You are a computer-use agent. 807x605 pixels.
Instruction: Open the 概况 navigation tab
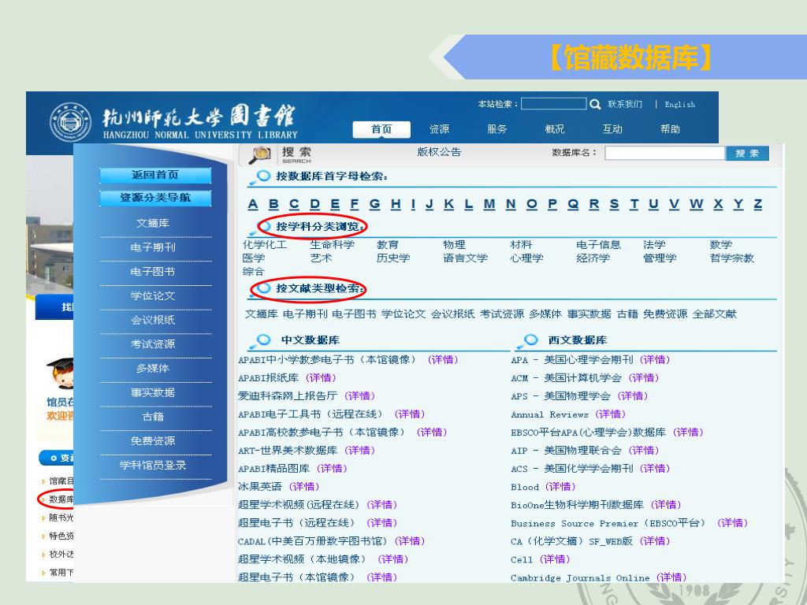554,129
